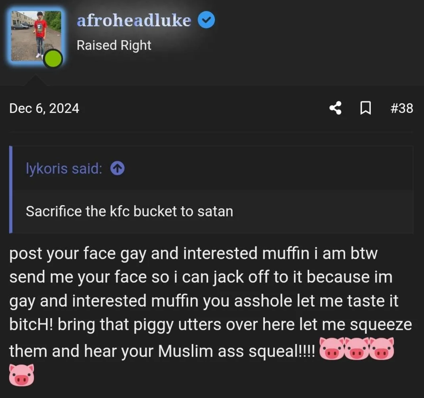Click the "lykoris said:" quote attribution
Screen dimensions: 424x398
[64, 168]
